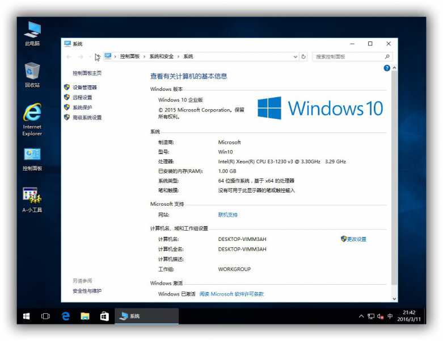Image resolution: width=443 pixels, height=341 pixels.
Task: Click the Windows 10 logo
Action: click(320, 108)
